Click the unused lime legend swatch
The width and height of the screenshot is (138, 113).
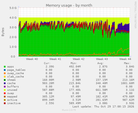coord(5,90)
